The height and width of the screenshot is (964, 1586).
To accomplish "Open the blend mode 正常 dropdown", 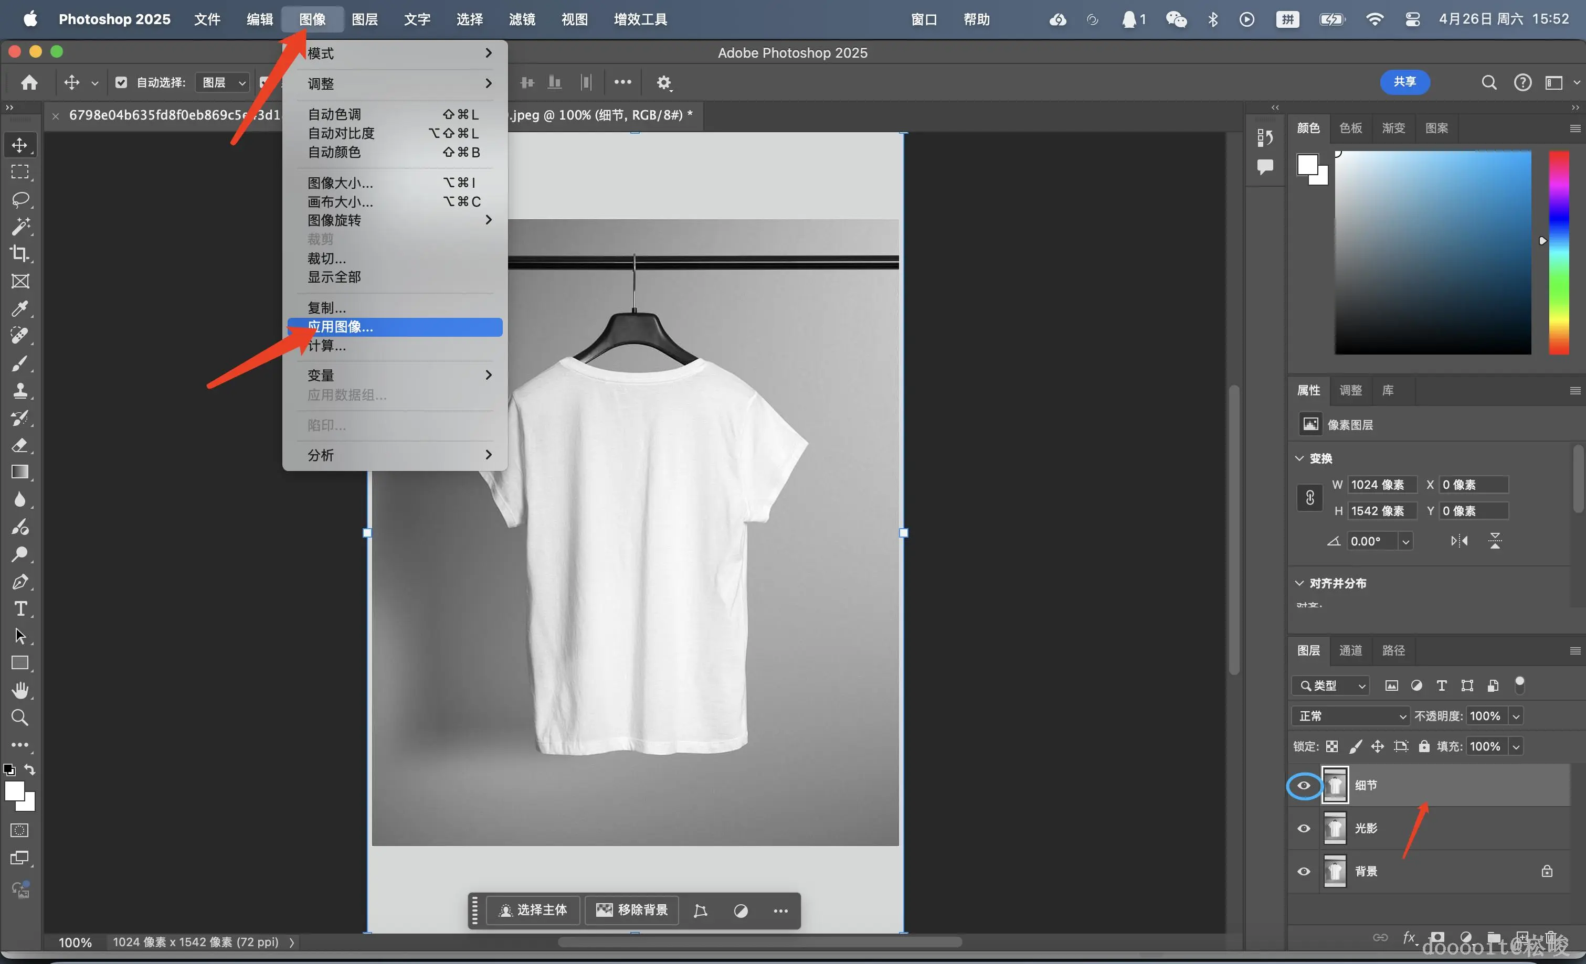I will point(1350,716).
